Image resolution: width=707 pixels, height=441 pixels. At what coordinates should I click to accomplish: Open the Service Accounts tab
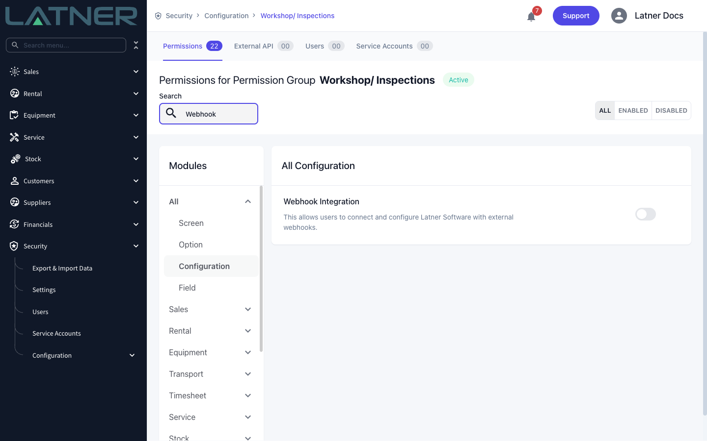tap(394, 46)
